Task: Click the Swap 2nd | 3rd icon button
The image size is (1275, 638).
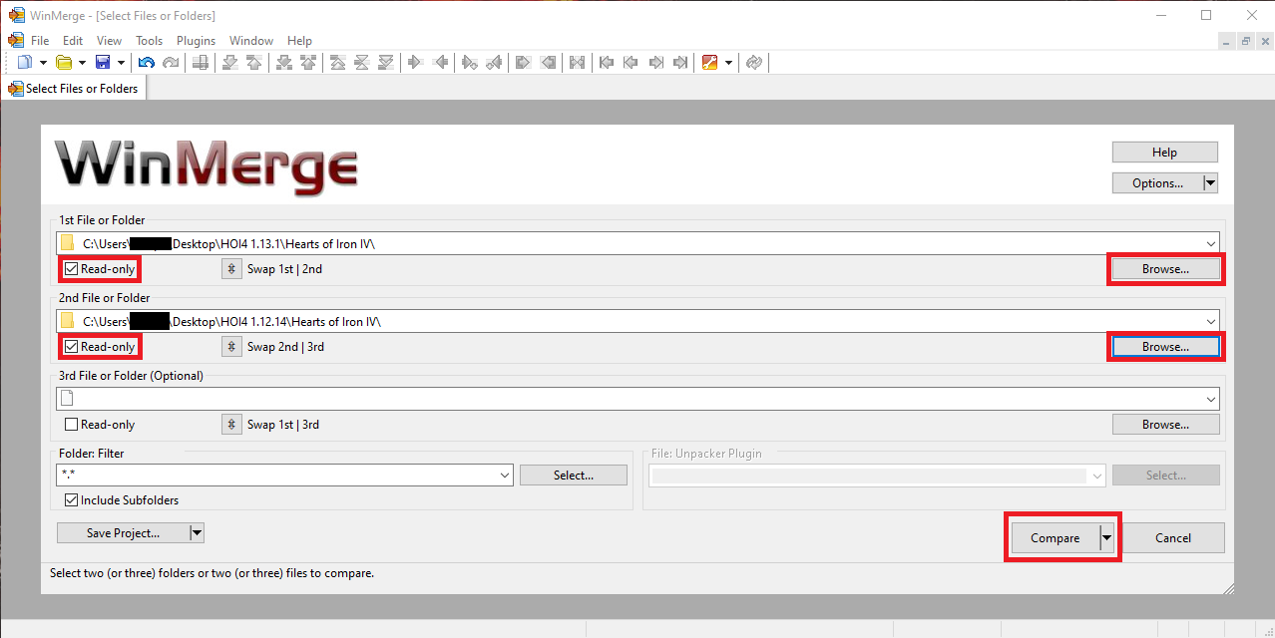Action: click(231, 347)
